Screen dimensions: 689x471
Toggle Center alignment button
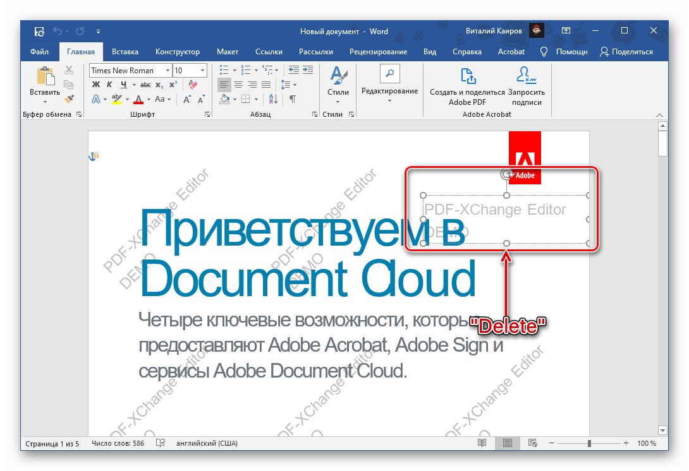pos(238,85)
